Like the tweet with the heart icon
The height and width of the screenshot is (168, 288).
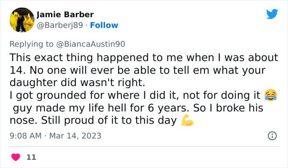pos(16,157)
